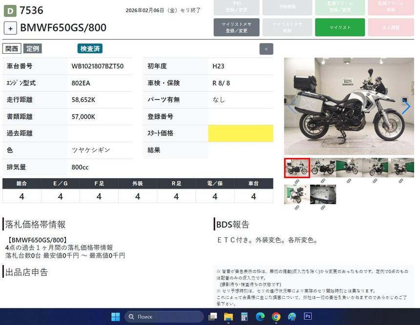Click link icon under first thumbnail

pyautogui.click(x=297, y=181)
